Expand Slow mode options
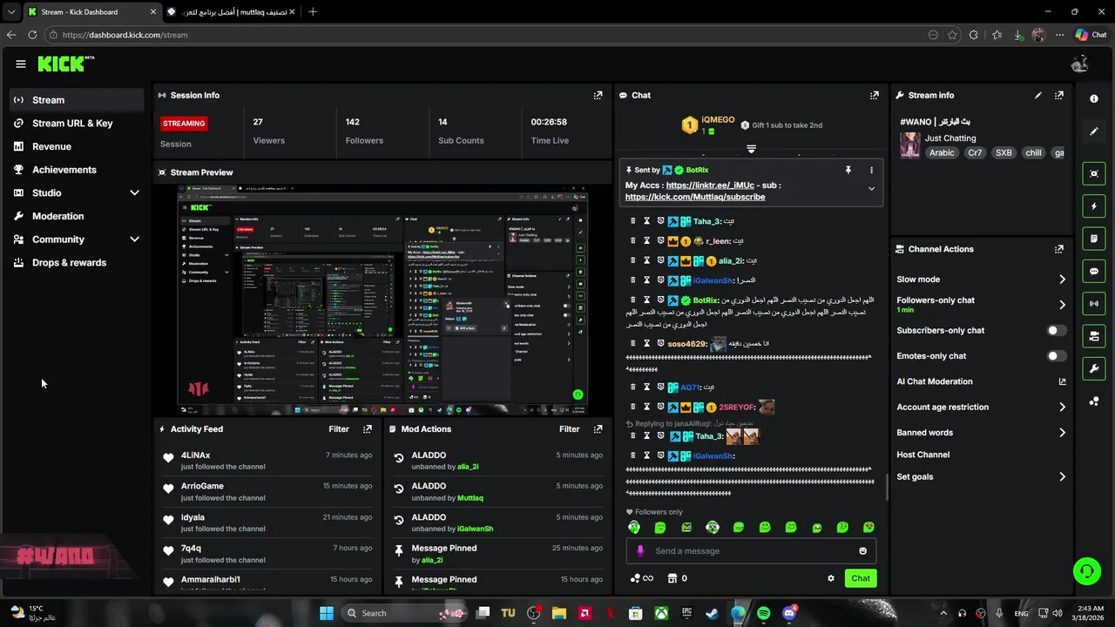Viewport: 1115px width, 627px height. (x=1062, y=280)
